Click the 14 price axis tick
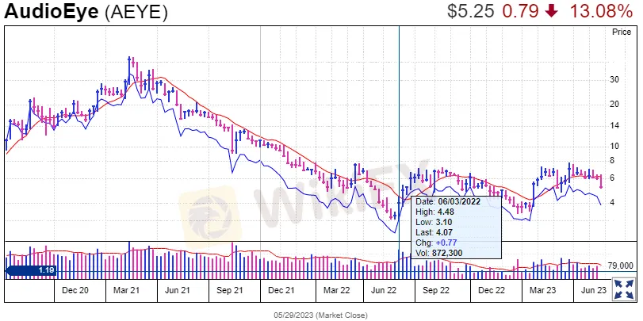643x321 pixels. point(614,126)
